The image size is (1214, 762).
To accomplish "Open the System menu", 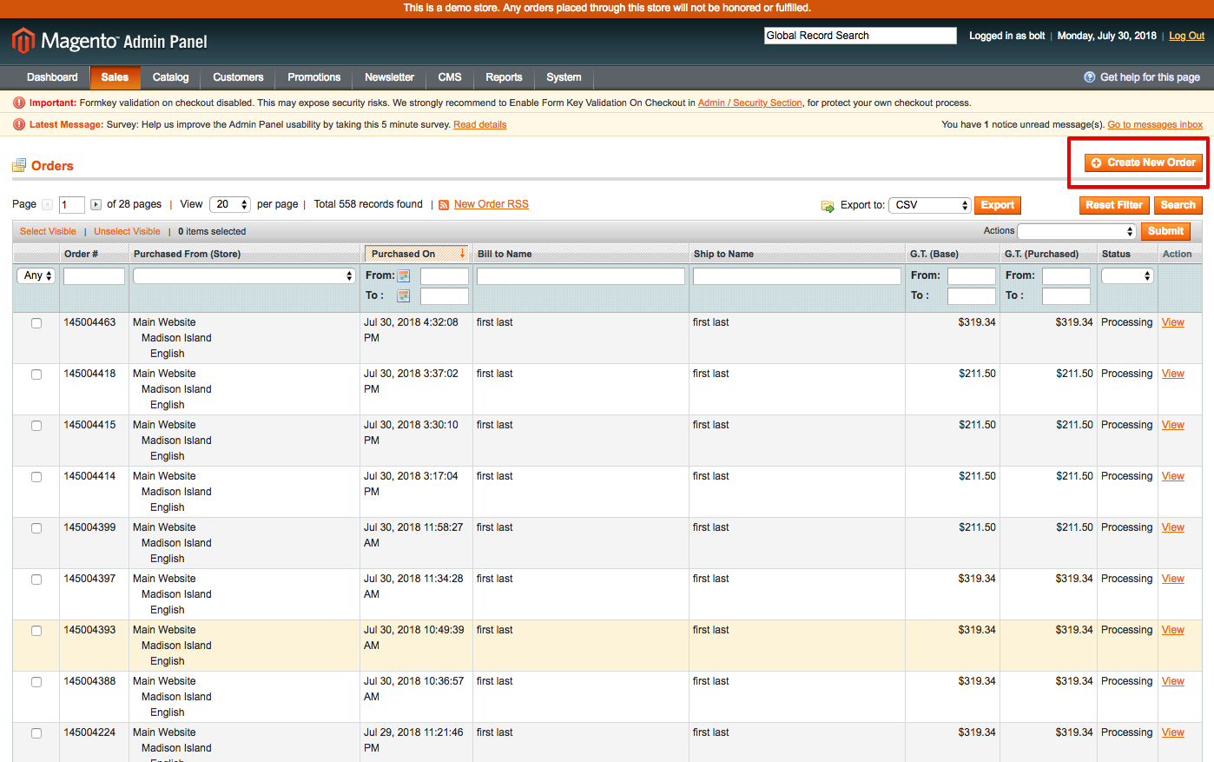I will [564, 77].
